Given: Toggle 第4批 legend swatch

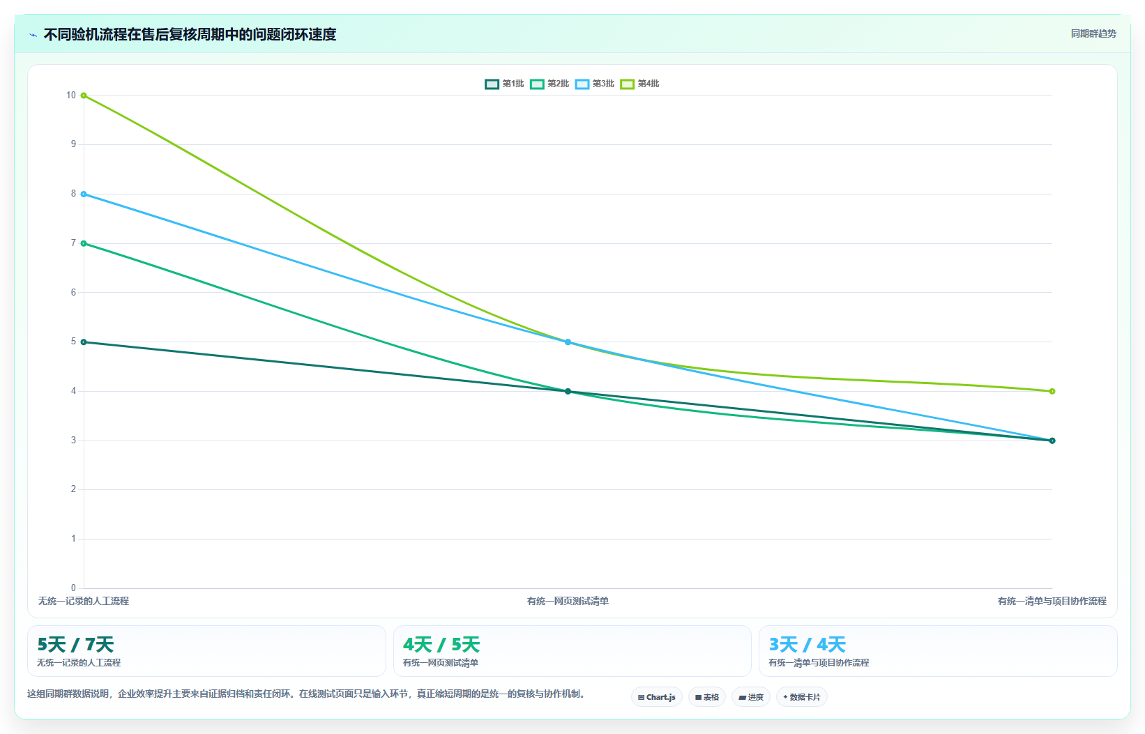Looking at the screenshot, I should point(628,84).
